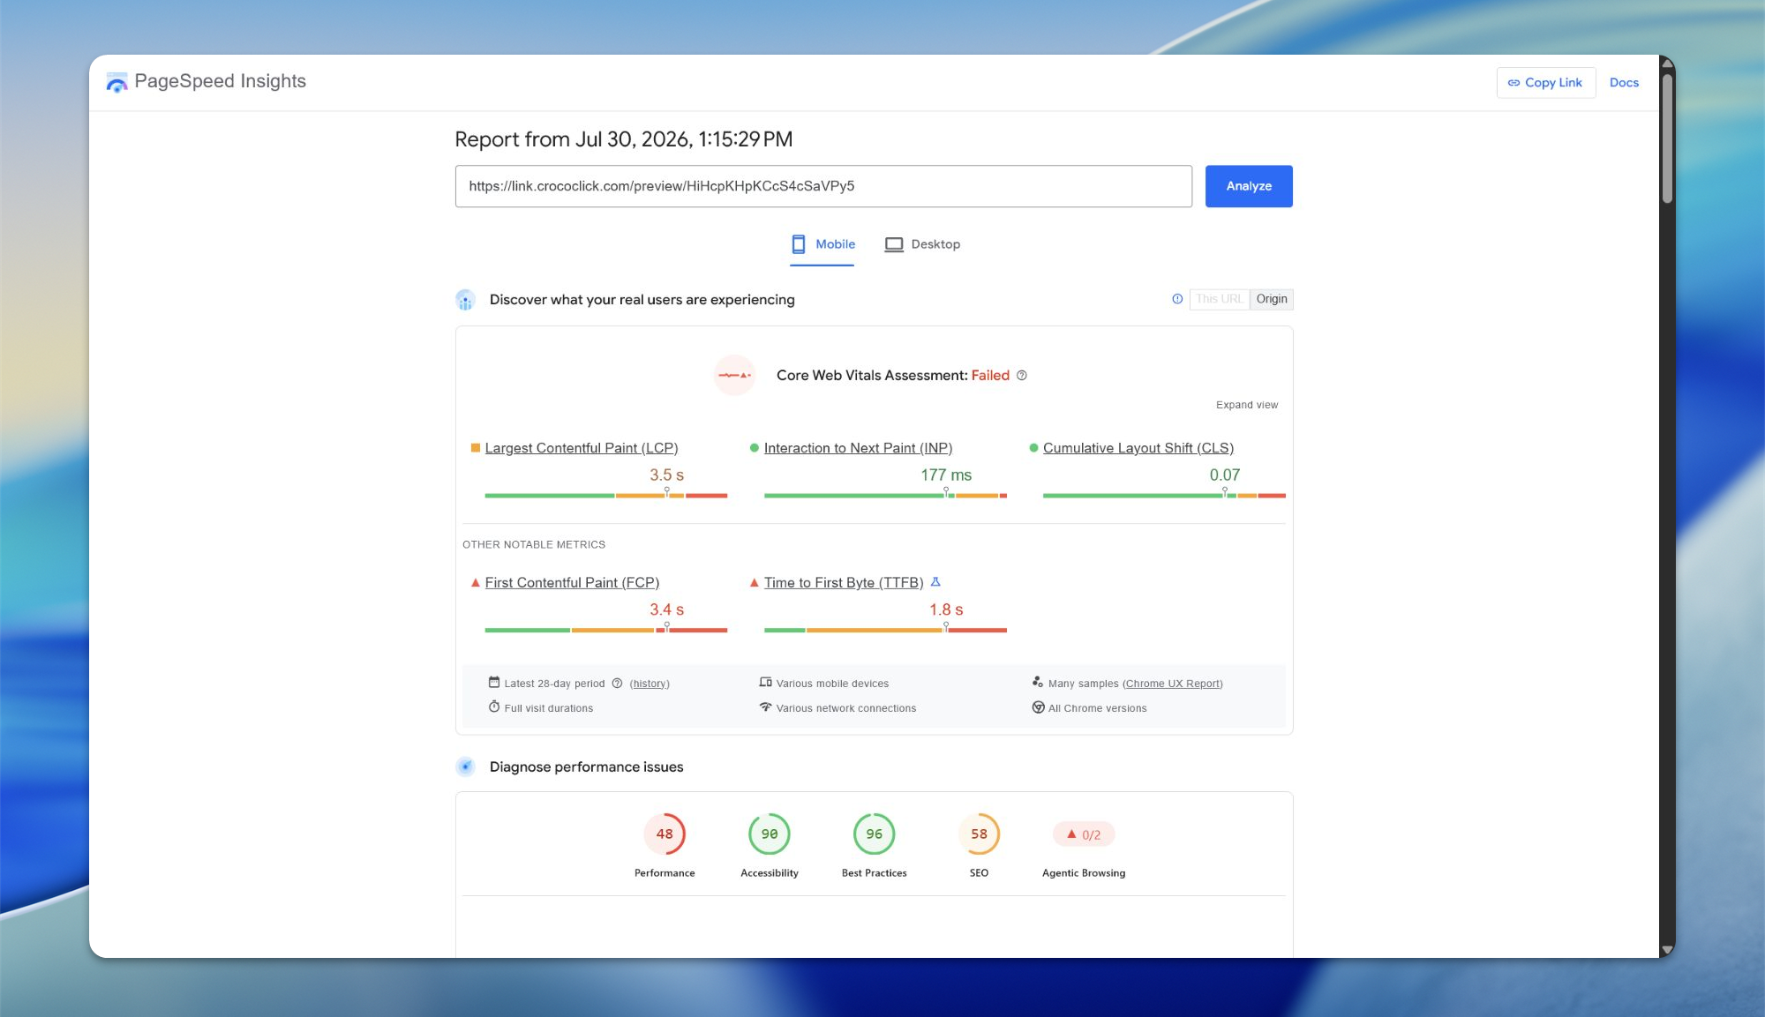Click the CLS value 0.07
The width and height of the screenshot is (1765, 1017).
click(1225, 475)
